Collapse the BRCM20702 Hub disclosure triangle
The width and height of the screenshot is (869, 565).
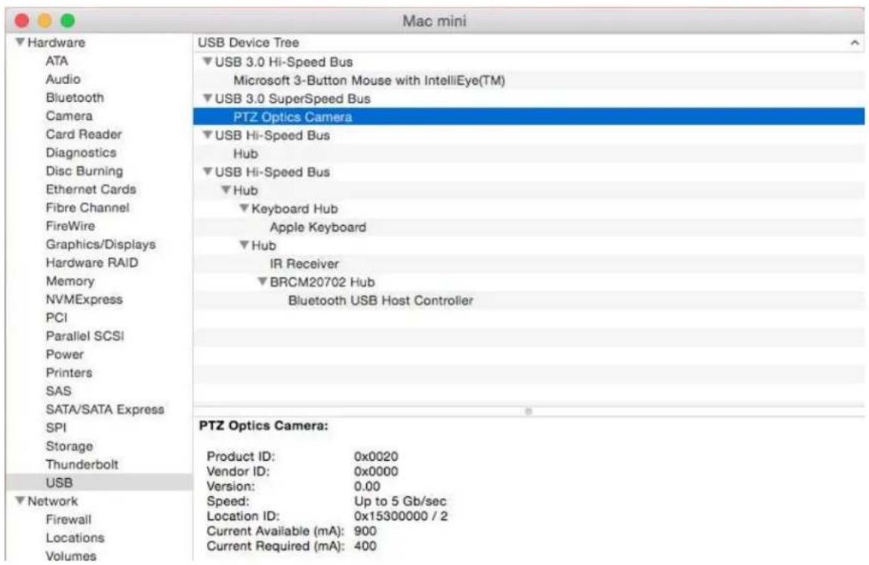pyautogui.click(x=262, y=282)
